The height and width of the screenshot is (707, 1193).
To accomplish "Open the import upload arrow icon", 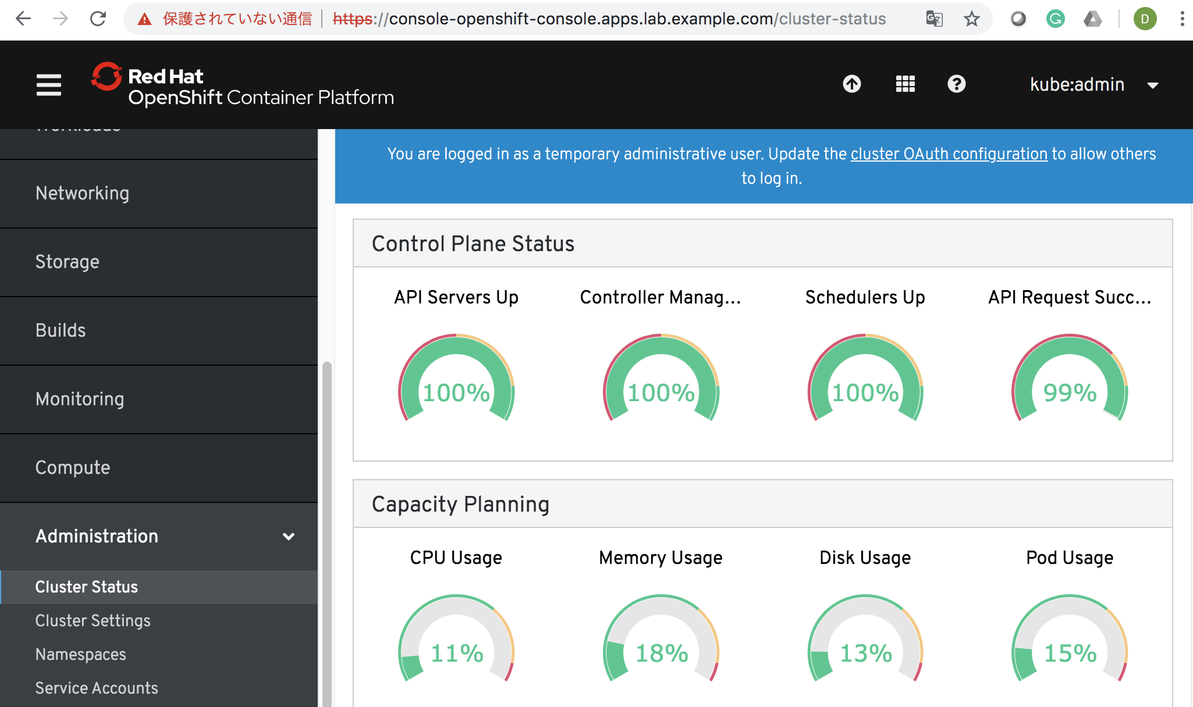I will [x=851, y=84].
